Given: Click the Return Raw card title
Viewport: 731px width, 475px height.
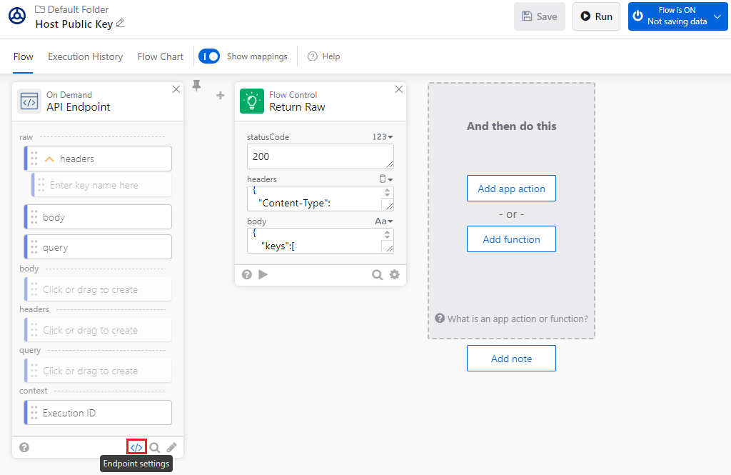Looking at the screenshot, I should pos(297,107).
